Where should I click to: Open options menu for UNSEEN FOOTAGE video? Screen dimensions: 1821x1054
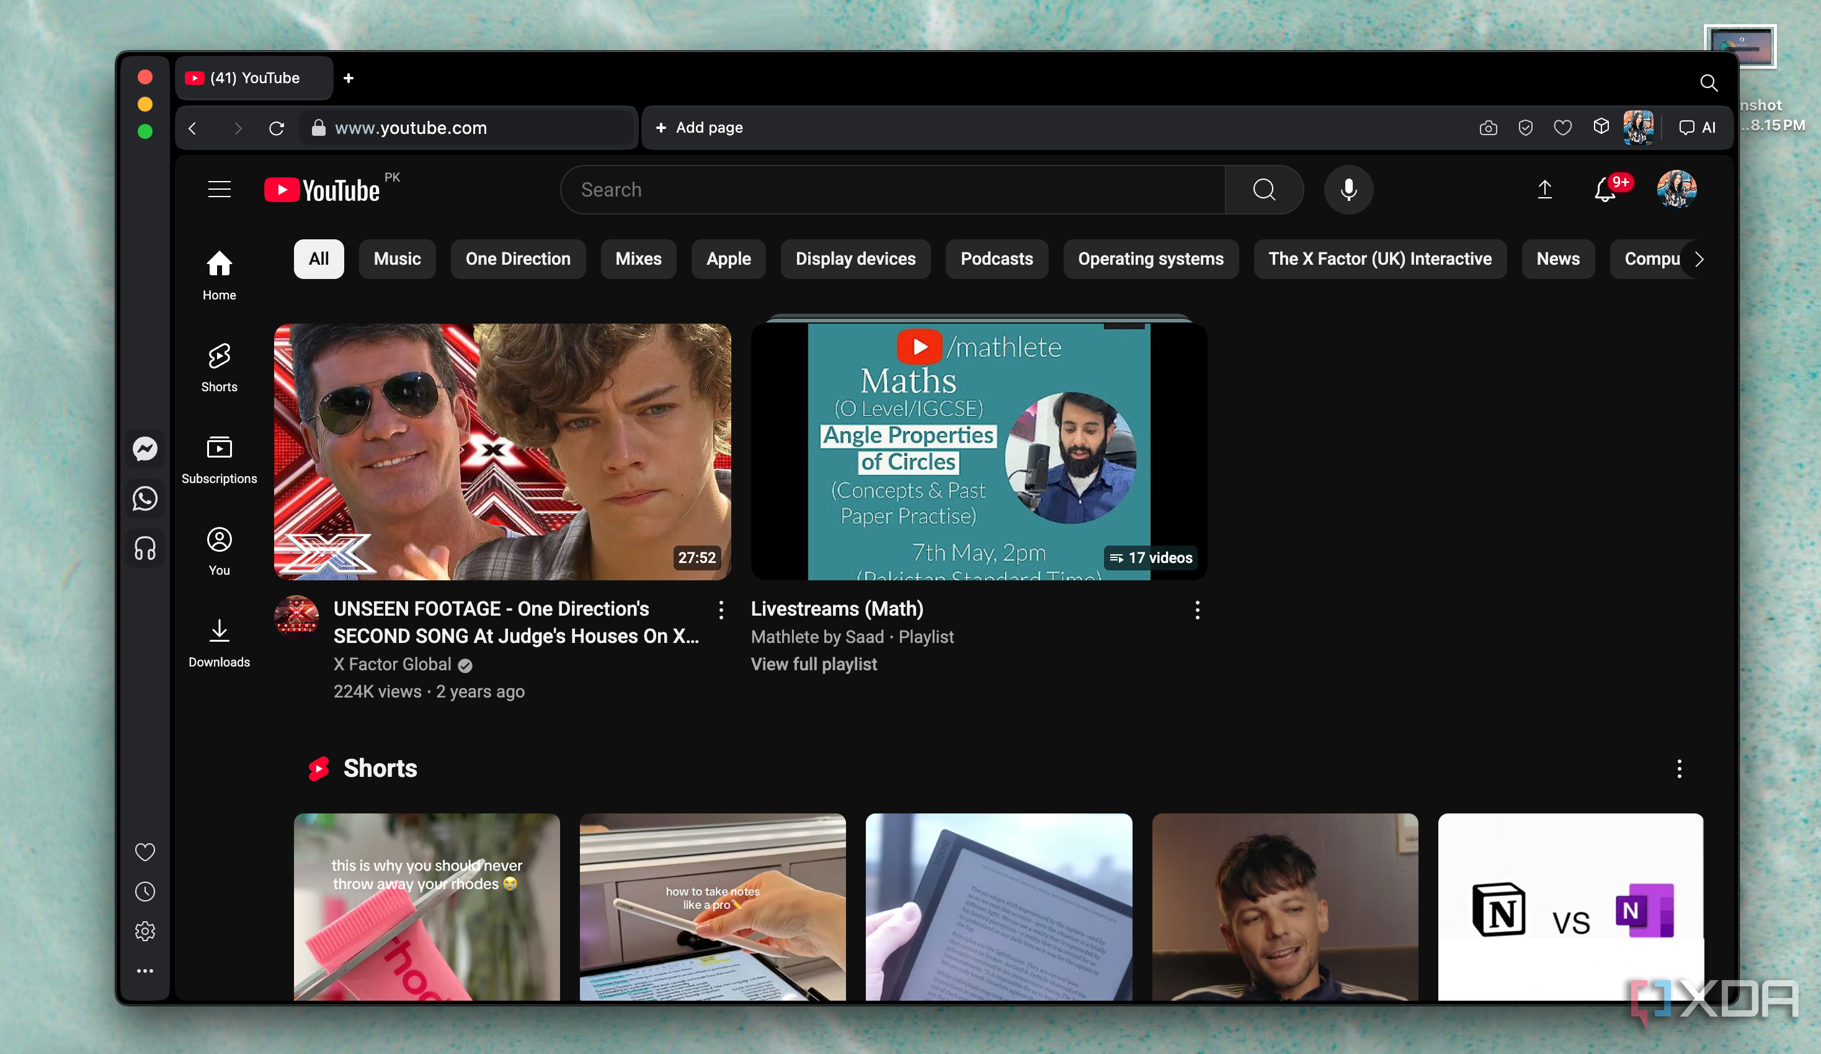tap(721, 609)
